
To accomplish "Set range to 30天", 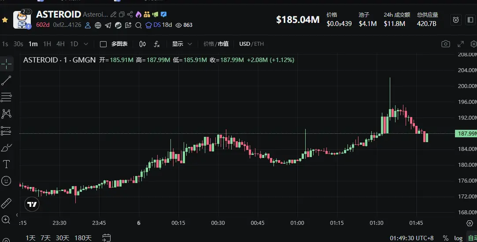I will [x=63, y=238].
